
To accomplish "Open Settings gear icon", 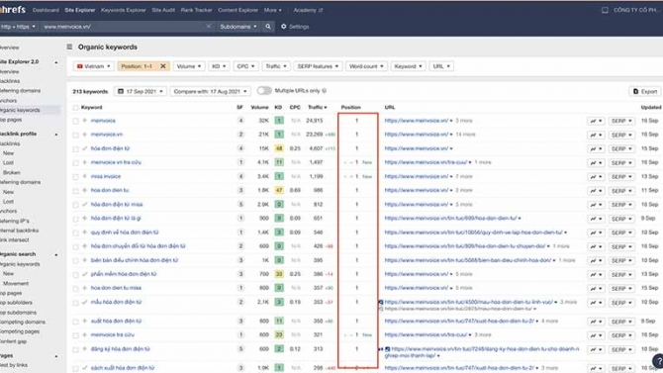I will (283, 27).
